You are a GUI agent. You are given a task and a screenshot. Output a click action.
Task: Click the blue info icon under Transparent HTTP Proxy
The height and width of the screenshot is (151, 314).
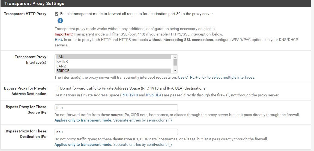(60, 21)
